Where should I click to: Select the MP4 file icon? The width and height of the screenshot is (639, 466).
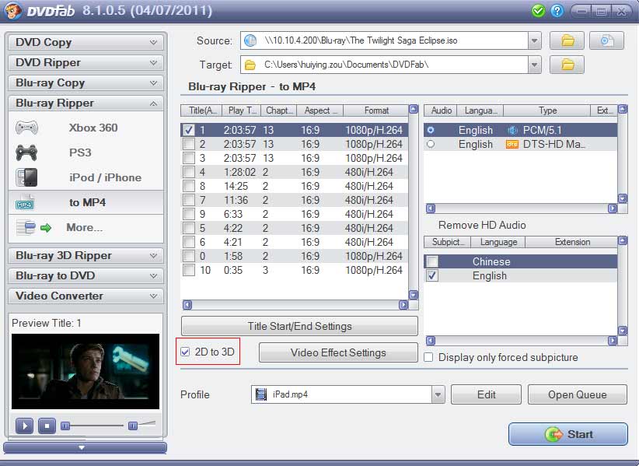[25, 202]
